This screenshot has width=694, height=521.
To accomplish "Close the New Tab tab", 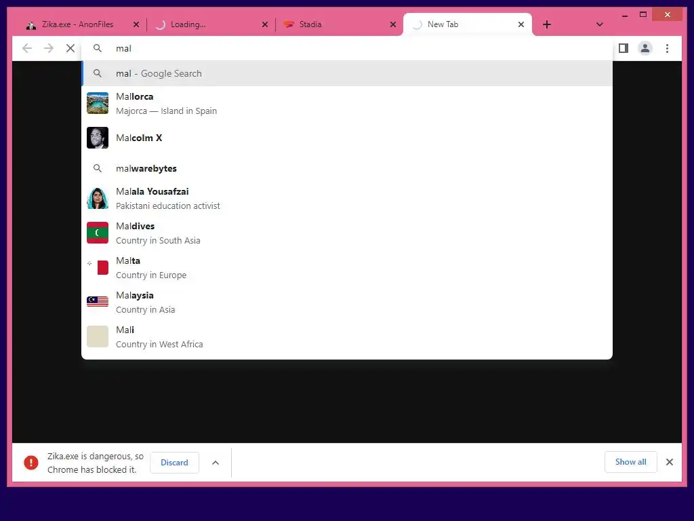I will tap(521, 25).
